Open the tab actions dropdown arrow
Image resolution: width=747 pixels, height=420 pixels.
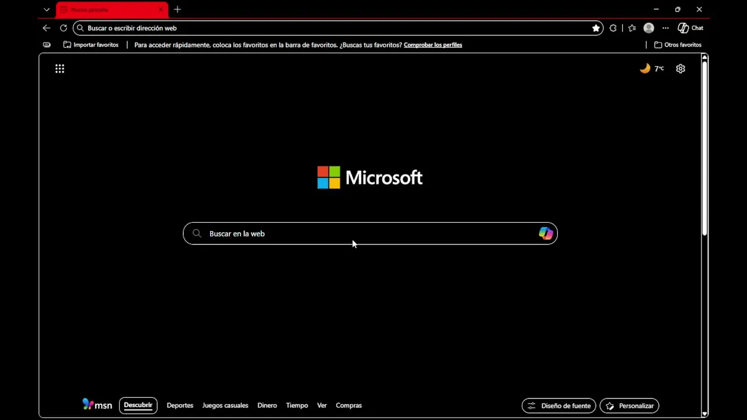[x=47, y=9]
